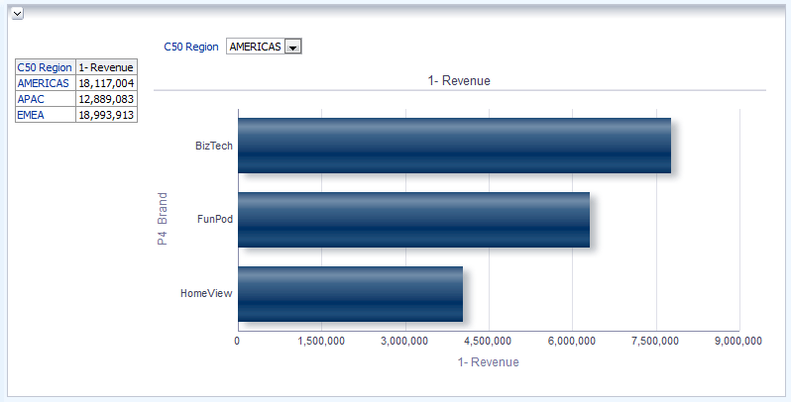
Task: Click the FunPod axis label
Action: [214, 219]
